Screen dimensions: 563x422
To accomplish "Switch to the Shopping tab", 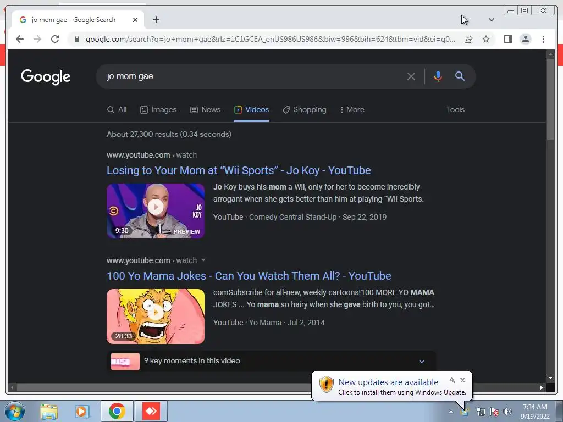I will 305,110.
